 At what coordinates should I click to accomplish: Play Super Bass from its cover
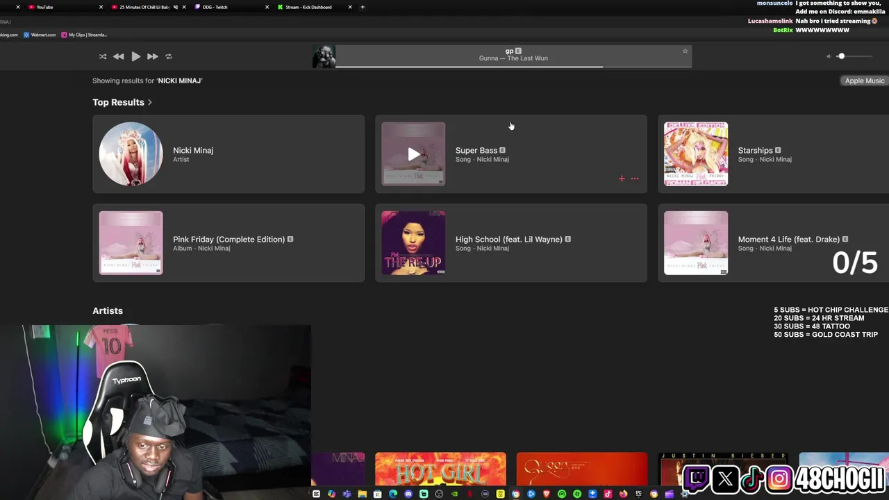tap(413, 154)
